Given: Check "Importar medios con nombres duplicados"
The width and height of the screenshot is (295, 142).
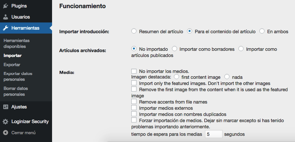Looking at the screenshot, I should point(134,114).
